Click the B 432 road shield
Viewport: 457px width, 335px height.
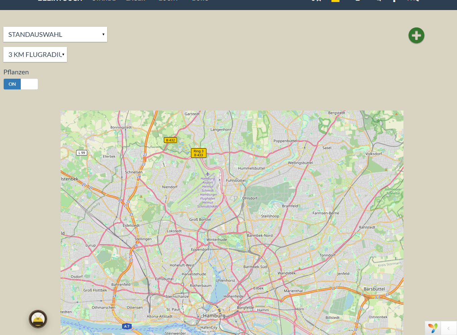click(170, 140)
